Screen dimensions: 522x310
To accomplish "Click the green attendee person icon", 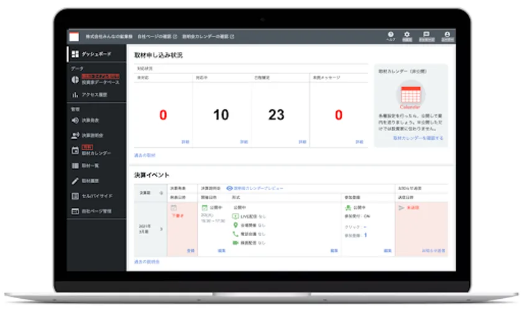I will click(348, 207).
